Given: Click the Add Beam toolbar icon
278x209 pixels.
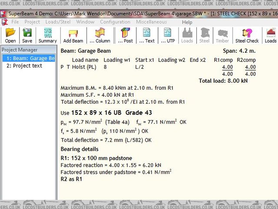Looking at the screenshot, I should pos(73,35).
